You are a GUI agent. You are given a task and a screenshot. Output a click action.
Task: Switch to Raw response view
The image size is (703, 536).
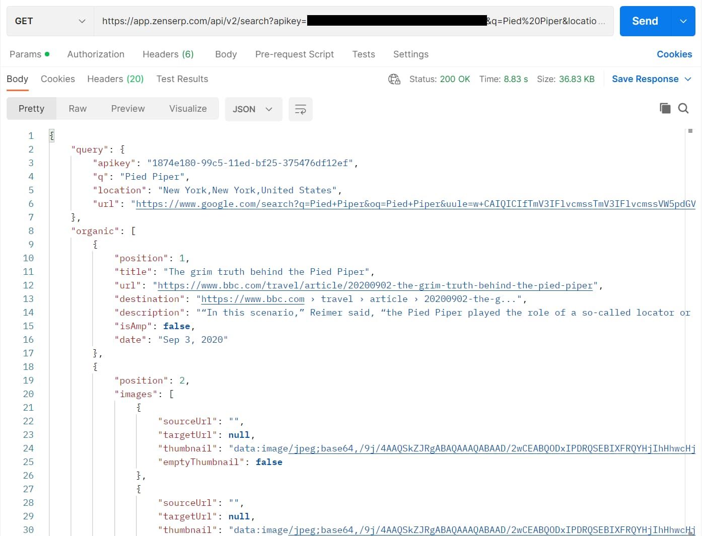[x=78, y=109]
